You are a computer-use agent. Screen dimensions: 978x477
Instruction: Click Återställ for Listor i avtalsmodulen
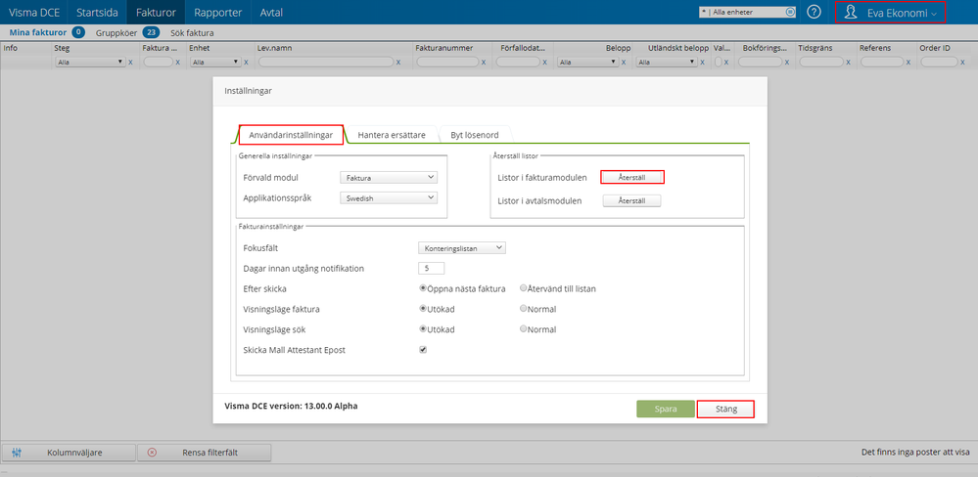pyautogui.click(x=632, y=201)
